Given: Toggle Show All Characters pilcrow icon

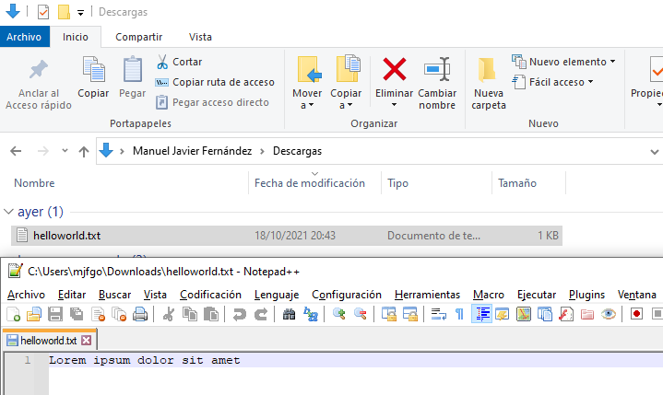Looking at the screenshot, I should click(x=459, y=314).
